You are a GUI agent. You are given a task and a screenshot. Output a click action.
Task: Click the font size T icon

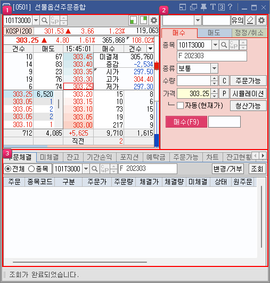[x=213, y=7]
